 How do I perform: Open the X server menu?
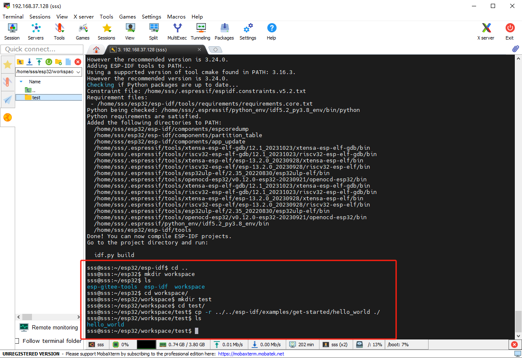(84, 16)
